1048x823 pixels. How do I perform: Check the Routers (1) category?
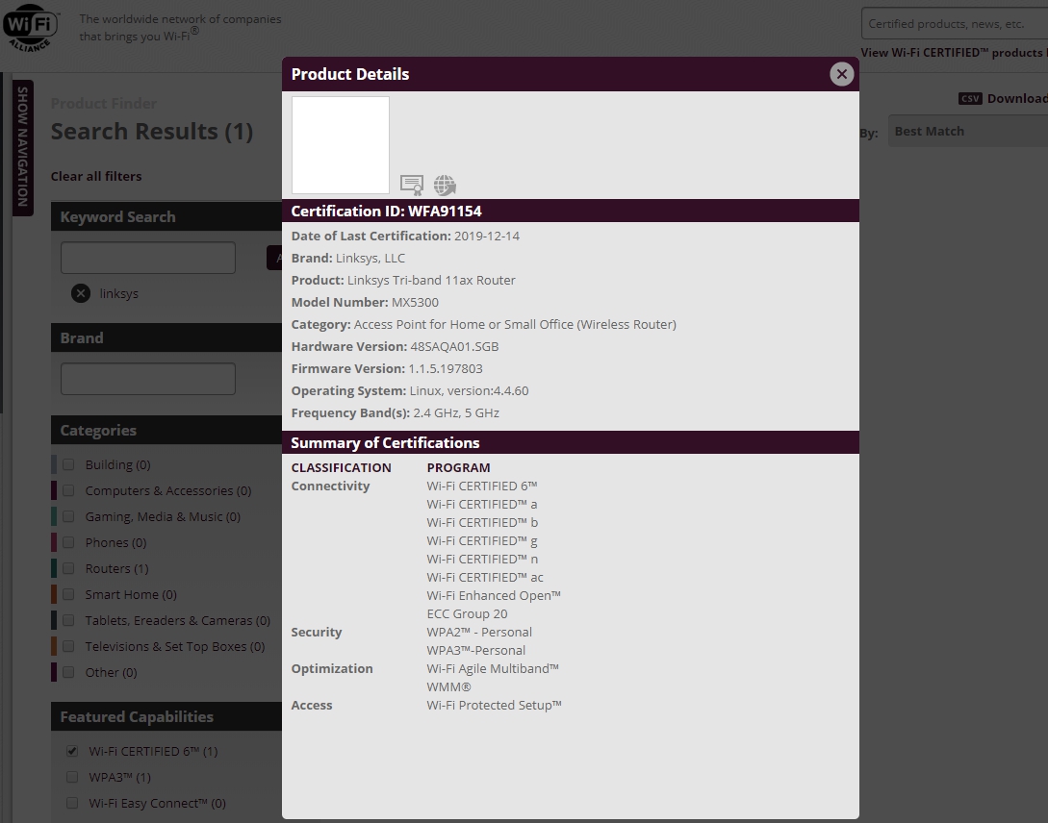tap(68, 568)
